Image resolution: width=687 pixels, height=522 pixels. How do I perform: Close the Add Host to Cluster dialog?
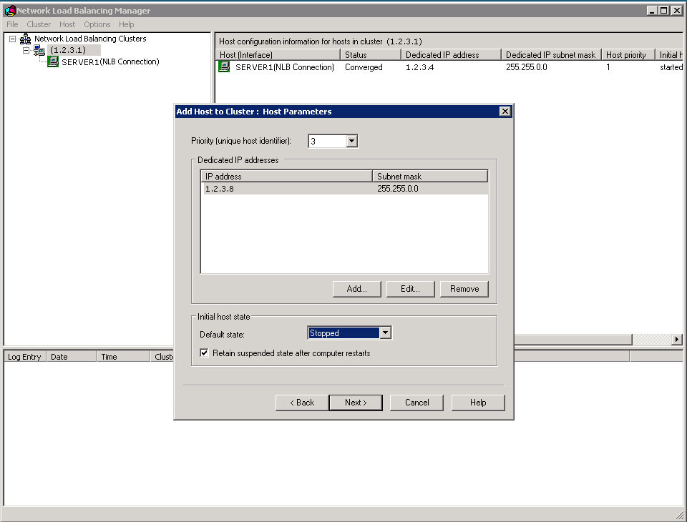505,112
